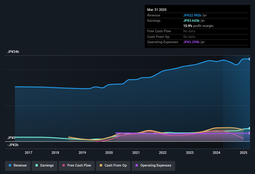Click No data beside Free Cash Flow
The width and height of the screenshot is (255, 174).
(189, 31)
